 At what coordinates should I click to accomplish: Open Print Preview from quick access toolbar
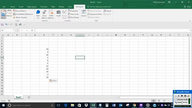pos(16,25)
